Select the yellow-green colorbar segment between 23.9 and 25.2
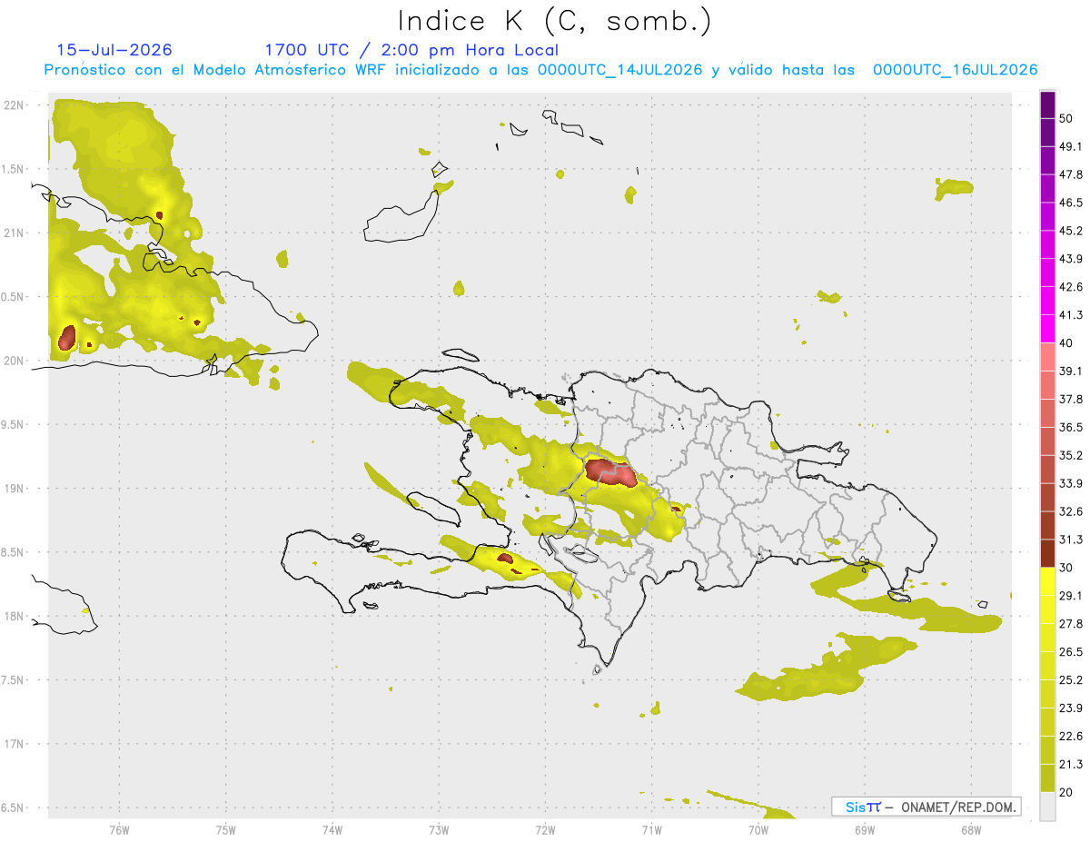 point(1048,693)
